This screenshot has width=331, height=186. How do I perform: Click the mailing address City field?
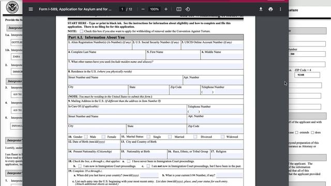pos(97,130)
